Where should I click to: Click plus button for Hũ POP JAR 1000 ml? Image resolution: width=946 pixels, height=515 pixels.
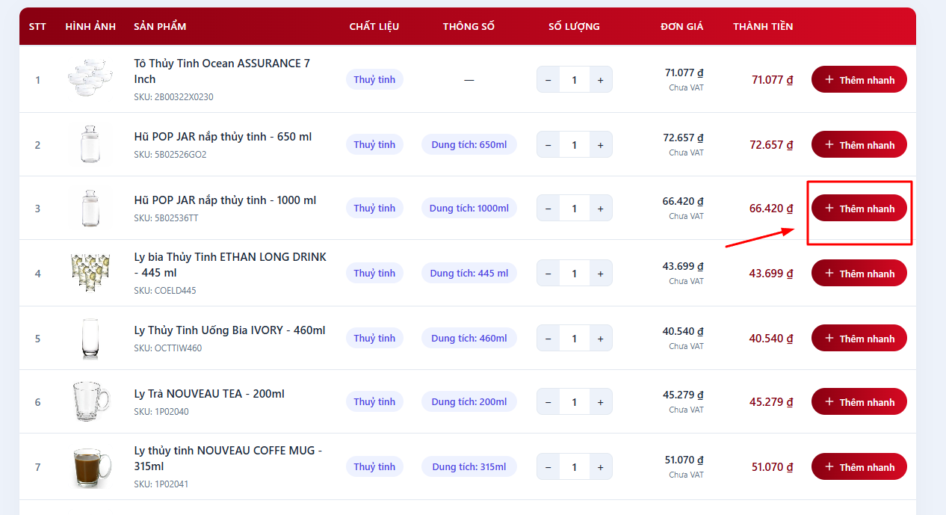point(600,209)
